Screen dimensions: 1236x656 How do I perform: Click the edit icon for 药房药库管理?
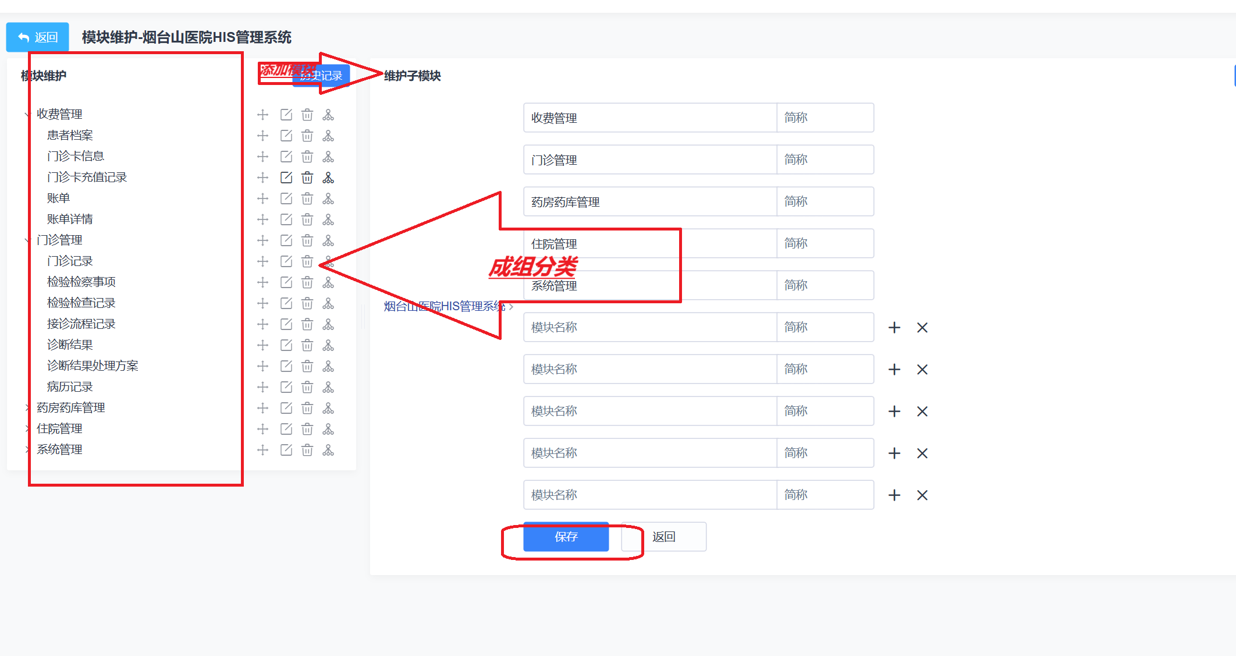pyautogui.click(x=286, y=407)
